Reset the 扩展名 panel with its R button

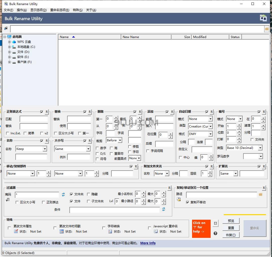[x=264, y=166]
